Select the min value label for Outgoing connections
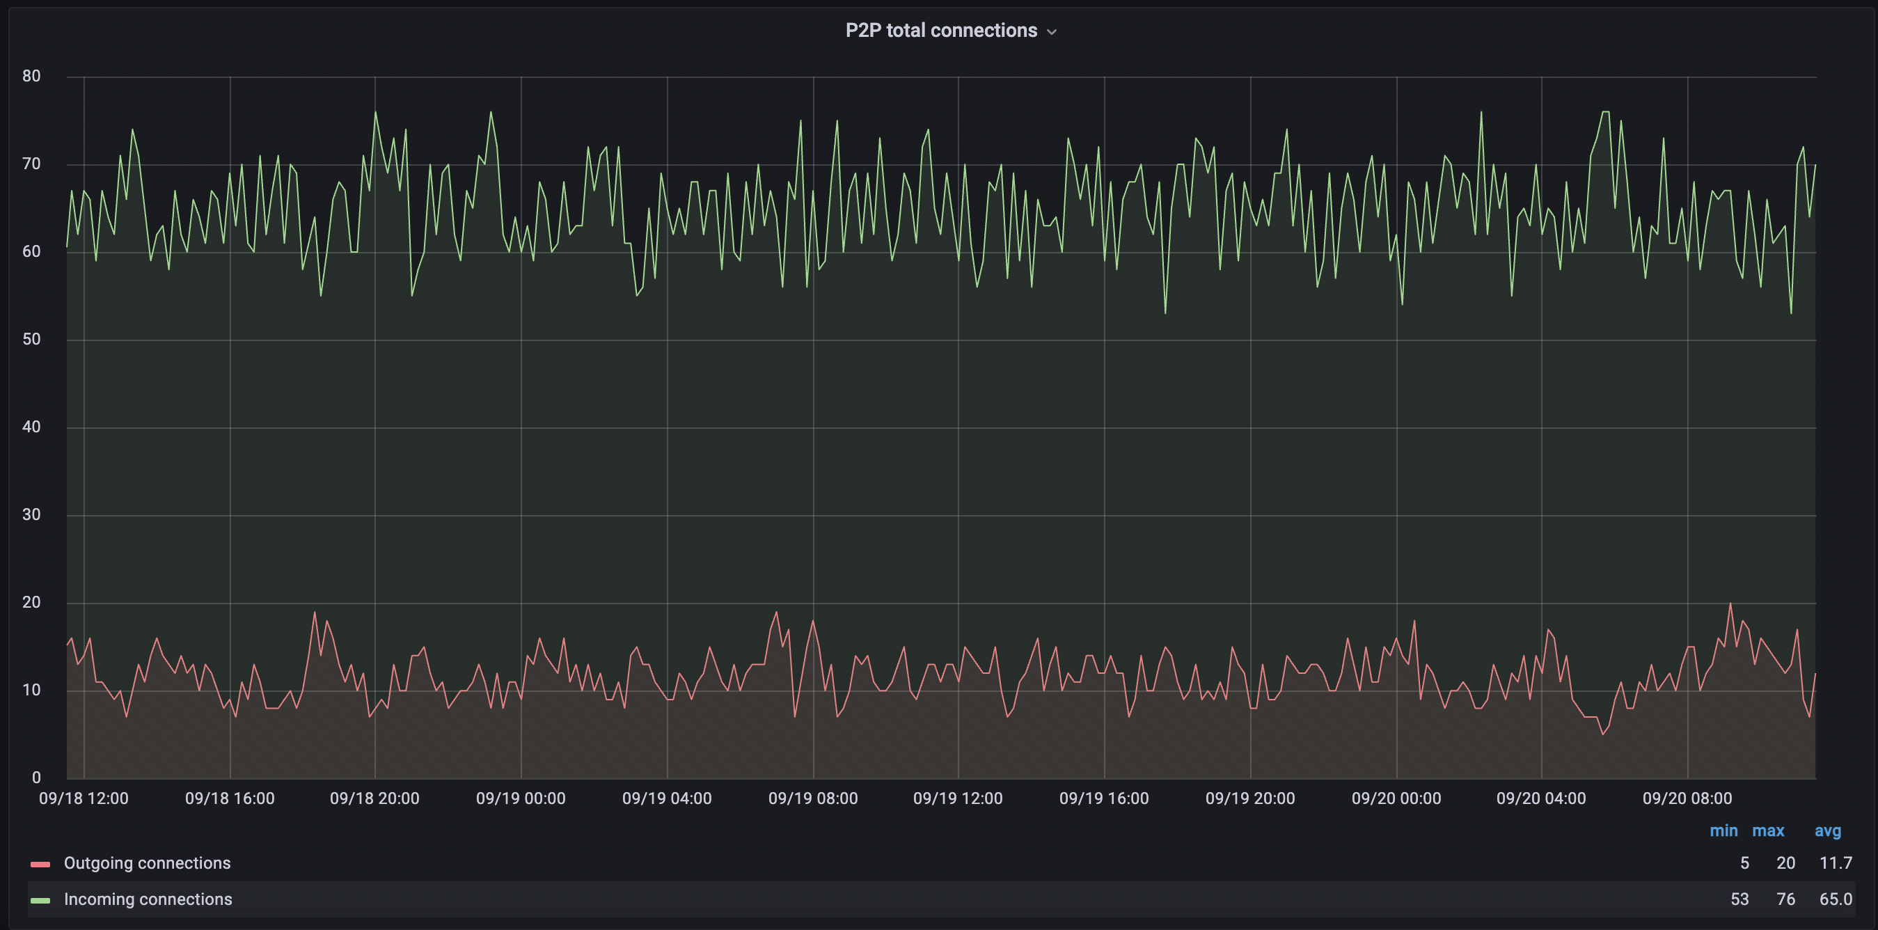This screenshot has height=930, width=1878. [1743, 865]
